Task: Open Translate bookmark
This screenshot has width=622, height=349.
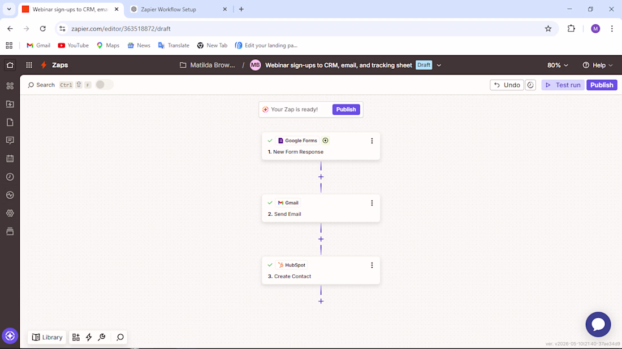Action: pyautogui.click(x=174, y=46)
